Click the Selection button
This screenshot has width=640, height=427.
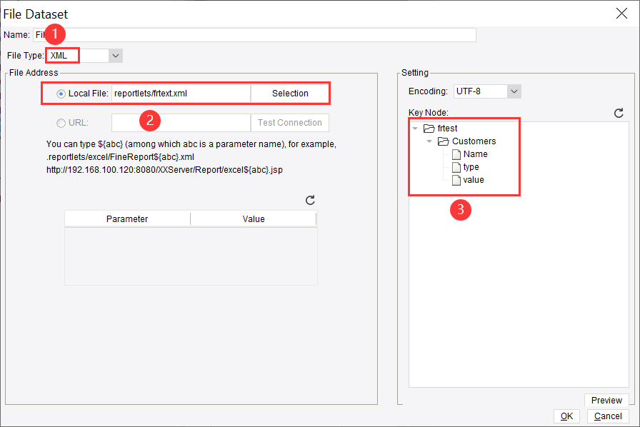pos(290,93)
